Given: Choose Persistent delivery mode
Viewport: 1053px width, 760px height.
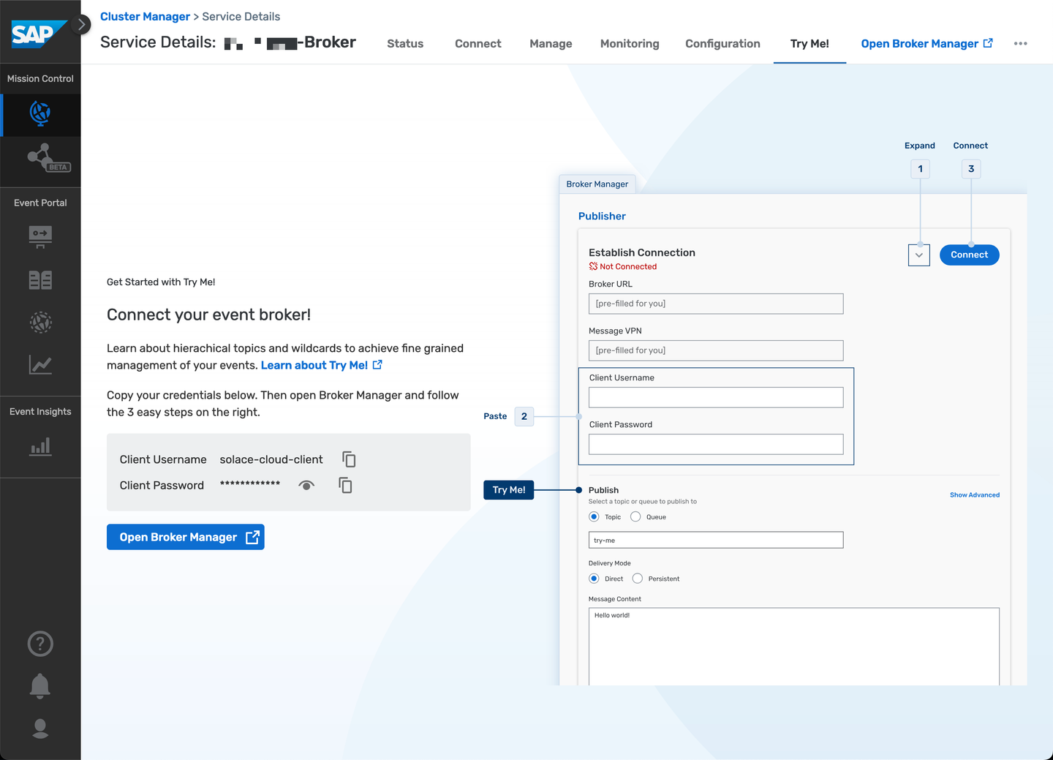Looking at the screenshot, I should [x=638, y=579].
